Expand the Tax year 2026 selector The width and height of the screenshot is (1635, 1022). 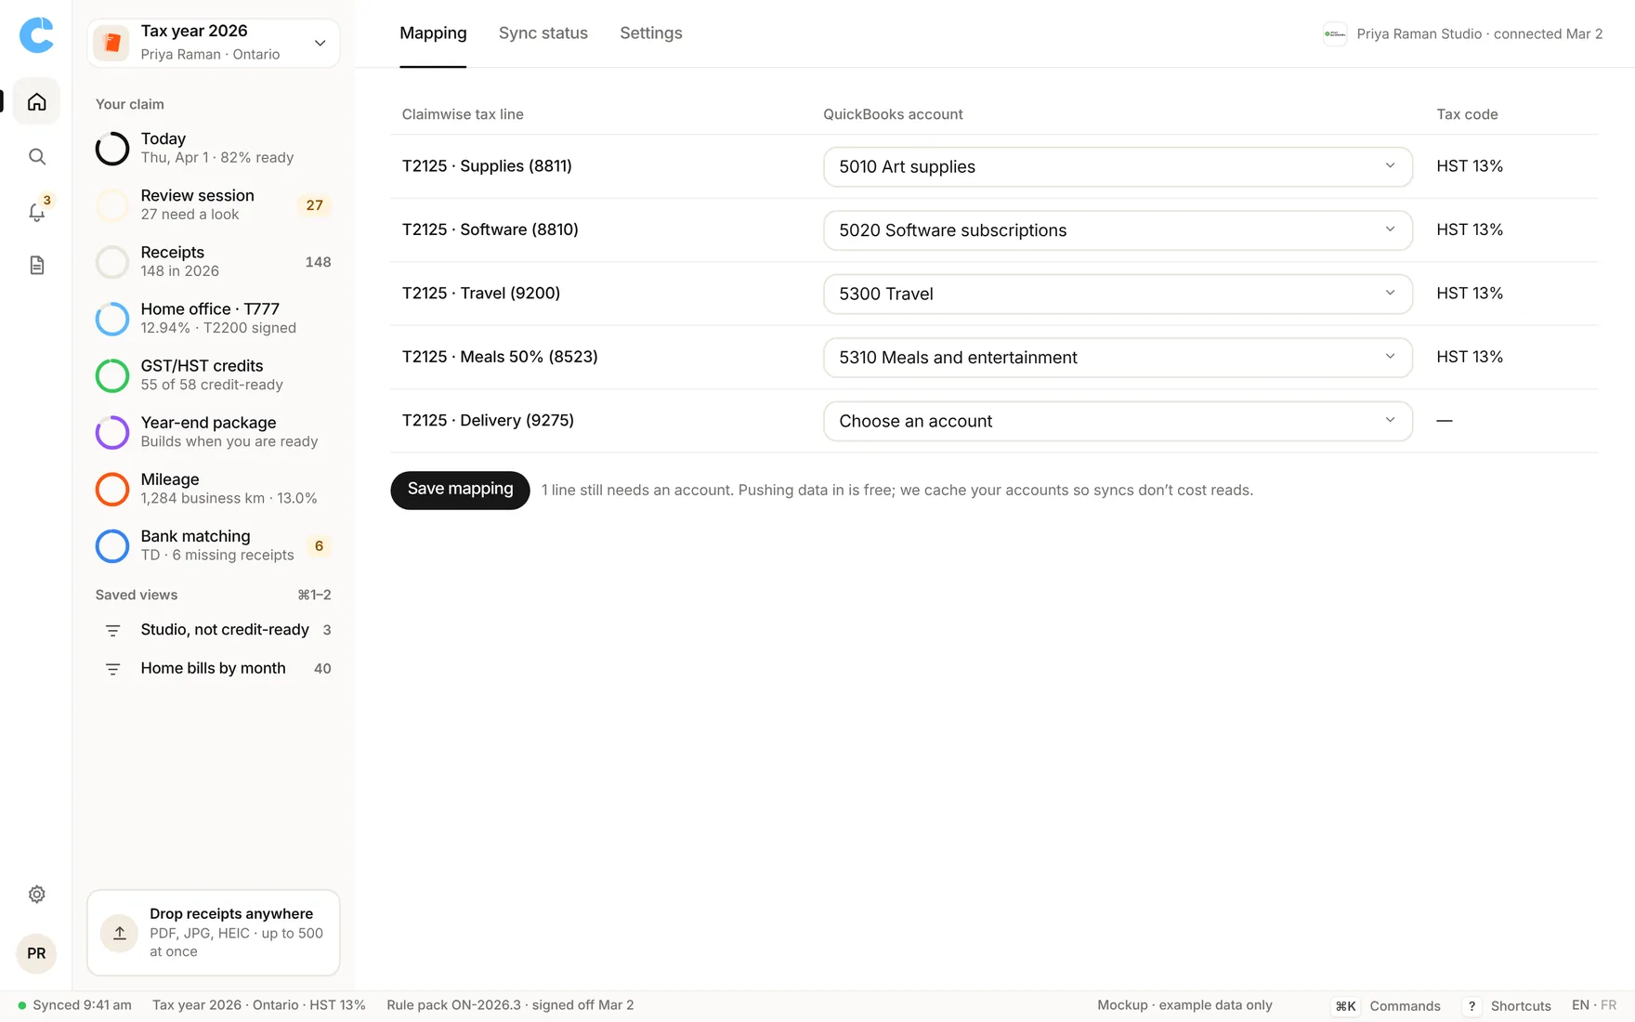tap(214, 43)
